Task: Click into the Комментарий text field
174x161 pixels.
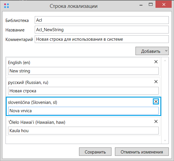Action: [102, 39]
